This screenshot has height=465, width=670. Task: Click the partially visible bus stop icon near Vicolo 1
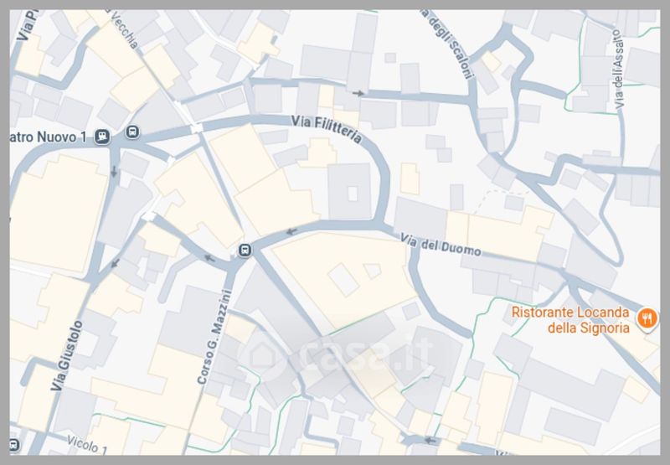click(x=14, y=445)
